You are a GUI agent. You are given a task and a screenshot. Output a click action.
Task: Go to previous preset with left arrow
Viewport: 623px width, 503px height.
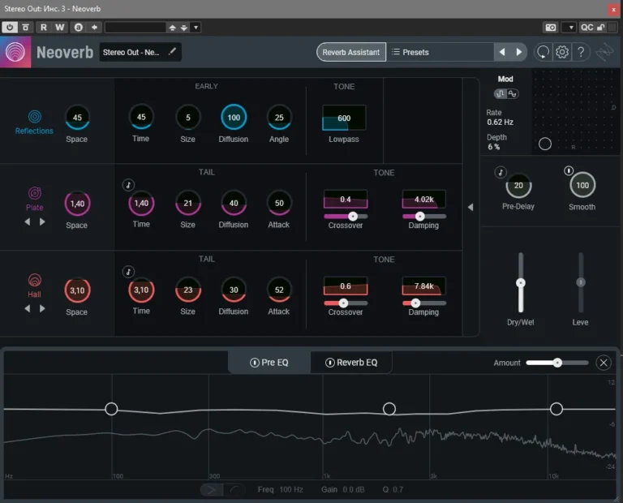pyautogui.click(x=502, y=52)
